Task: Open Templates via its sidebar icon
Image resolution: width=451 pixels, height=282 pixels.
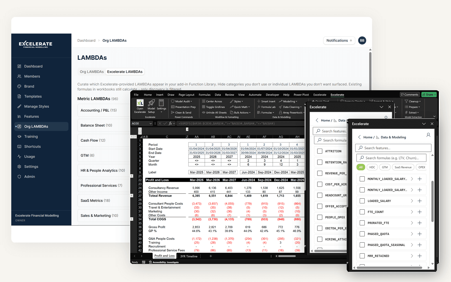Action: 19,96
